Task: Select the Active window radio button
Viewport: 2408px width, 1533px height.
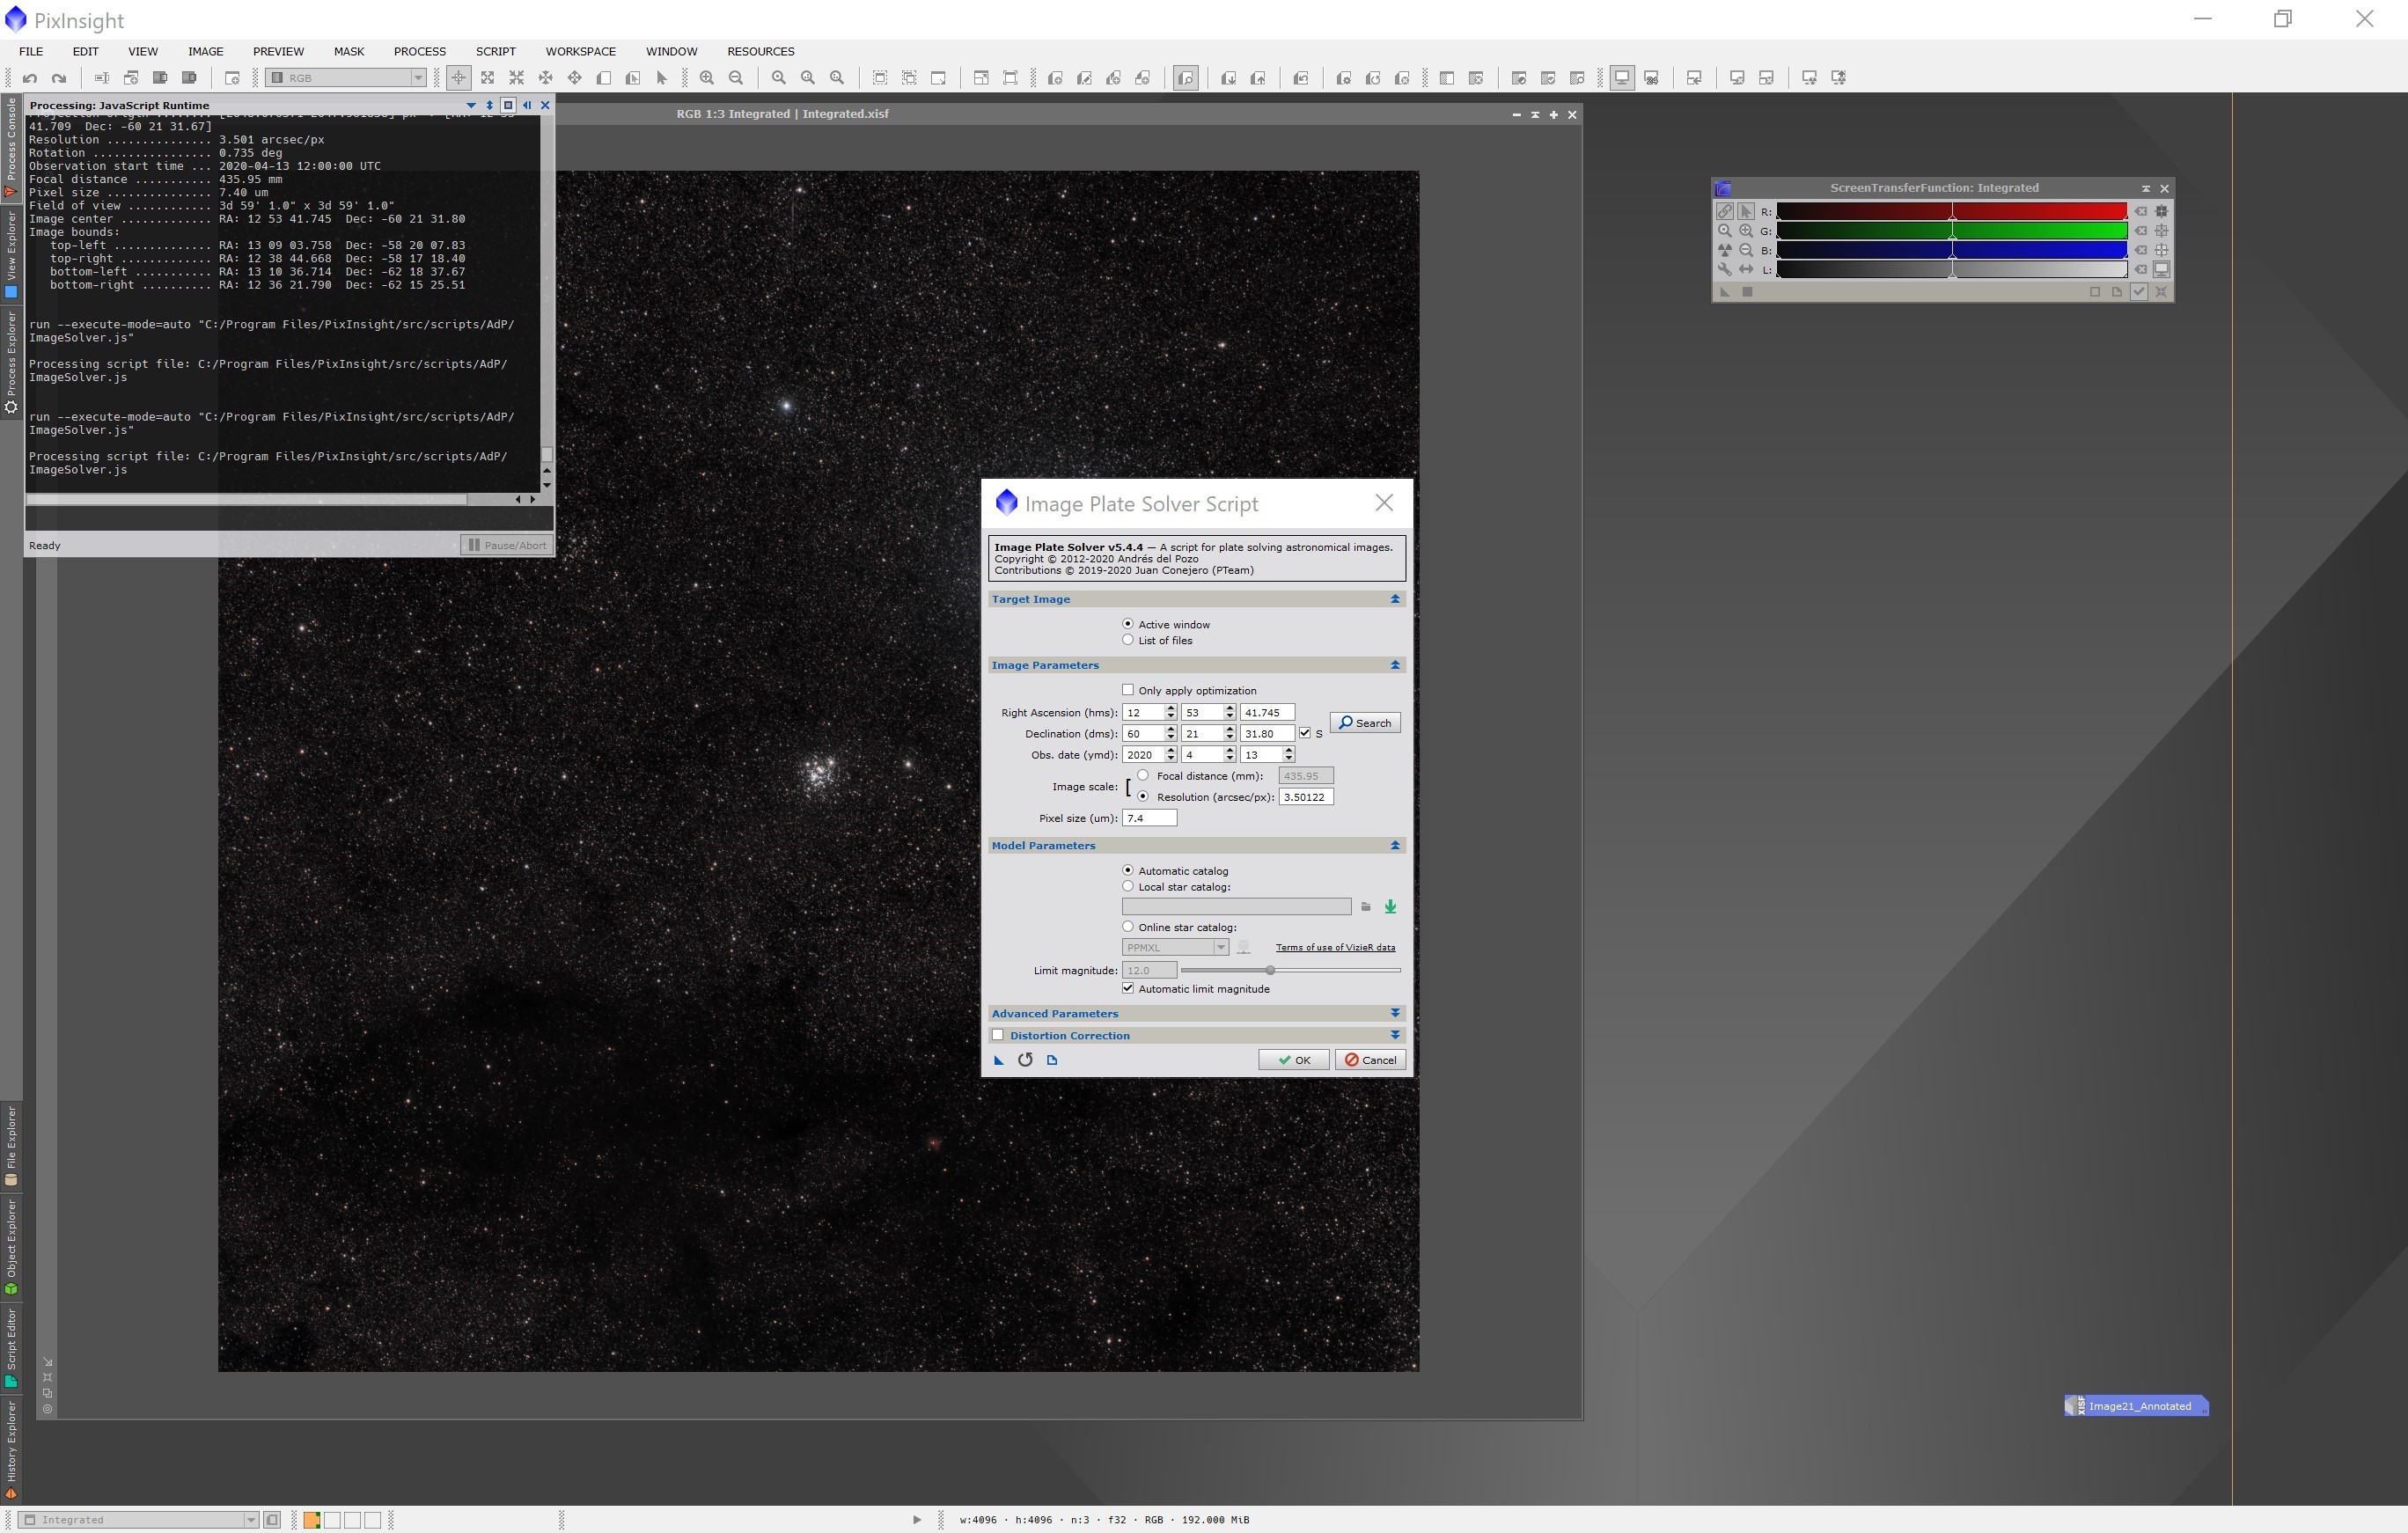Action: coord(1128,624)
